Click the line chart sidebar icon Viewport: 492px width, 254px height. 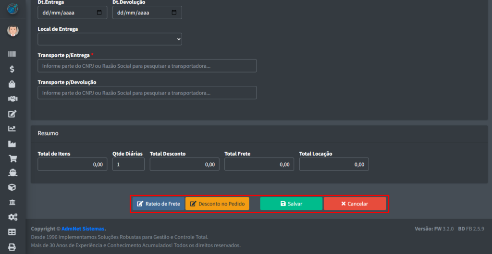click(12, 129)
